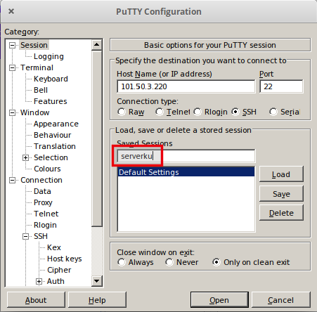Open the connection with Open button
The height and width of the screenshot is (312, 317).
pos(219,300)
